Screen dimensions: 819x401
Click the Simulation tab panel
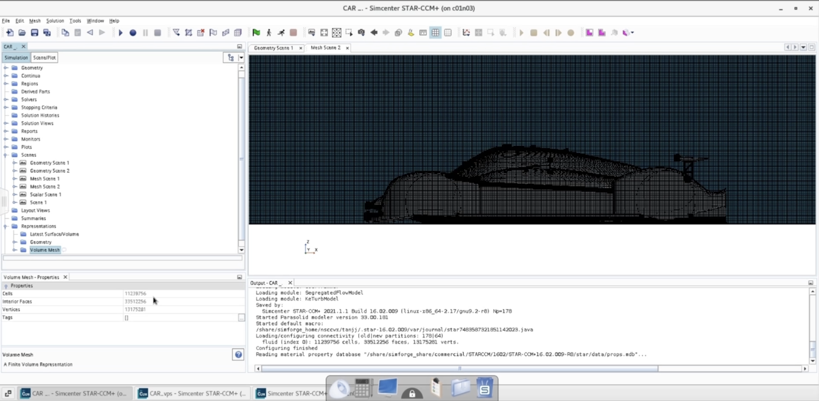(16, 57)
